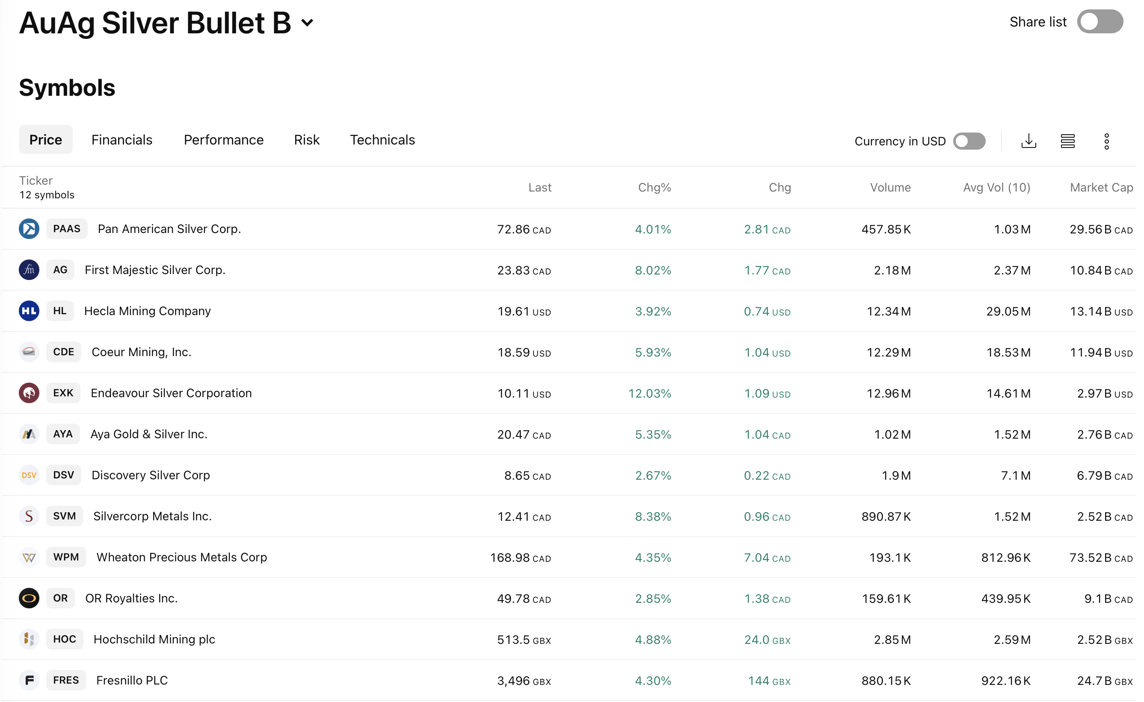Screen dimensions: 1144x702
Task: Open the Technicals tab
Action: pos(382,140)
